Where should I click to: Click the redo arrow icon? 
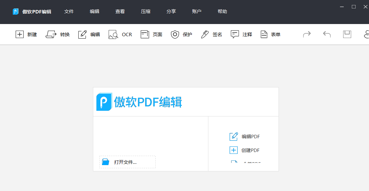point(307,34)
